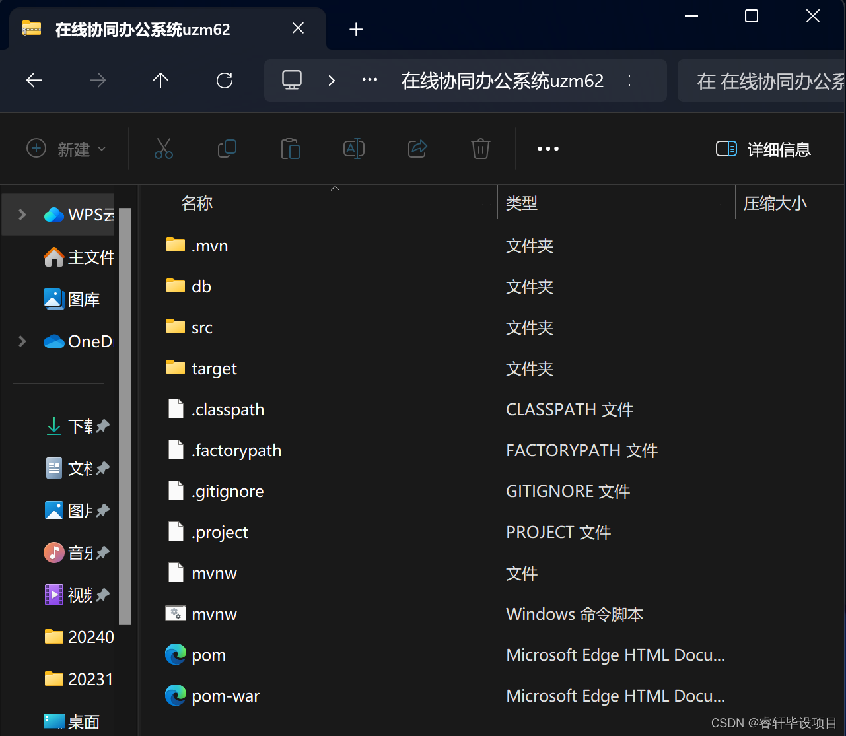Click the sort direction arrow above the file list
This screenshot has width=846, height=736.
(x=335, y=188)
